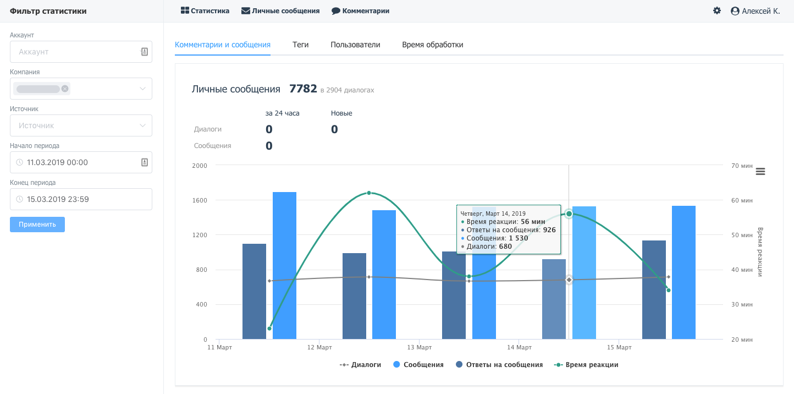The width and height of the screenshot is (794, 394).
Task: Click the account field contact icon
Action: (144, 52)
